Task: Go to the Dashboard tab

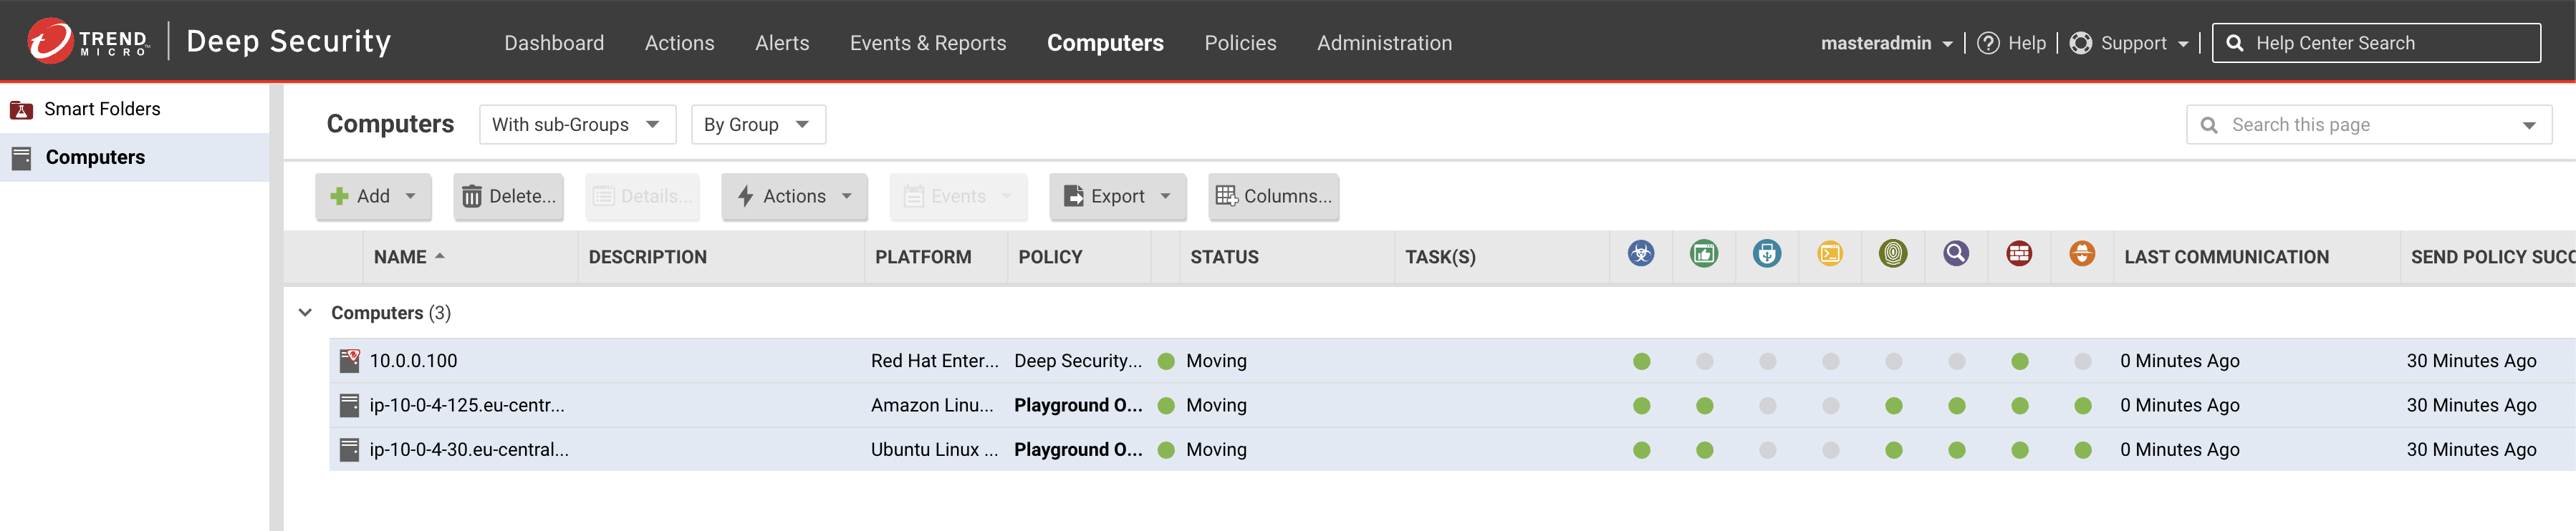Action: [554, 43]
